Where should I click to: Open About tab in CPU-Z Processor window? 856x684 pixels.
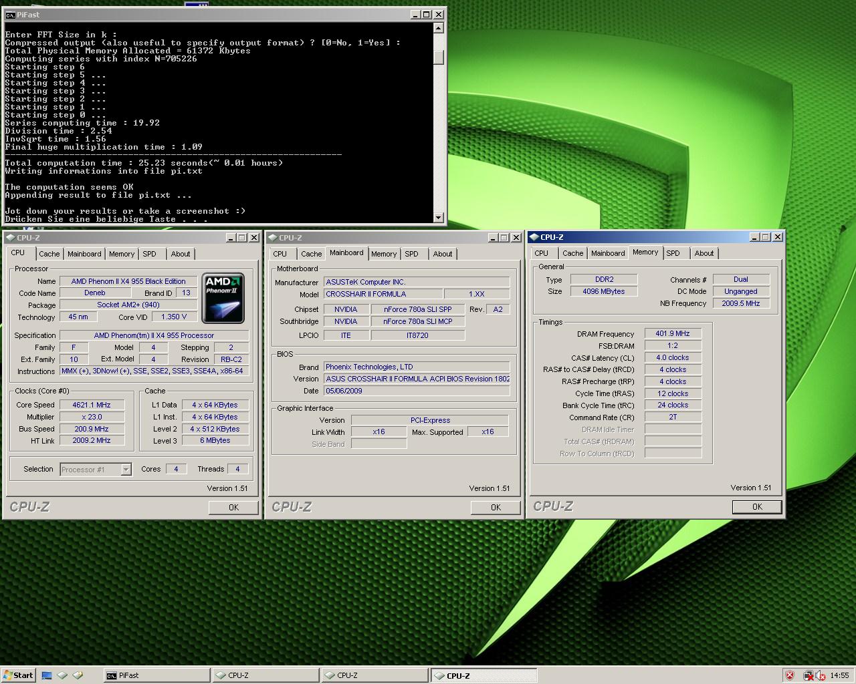[x=181, y=254]
